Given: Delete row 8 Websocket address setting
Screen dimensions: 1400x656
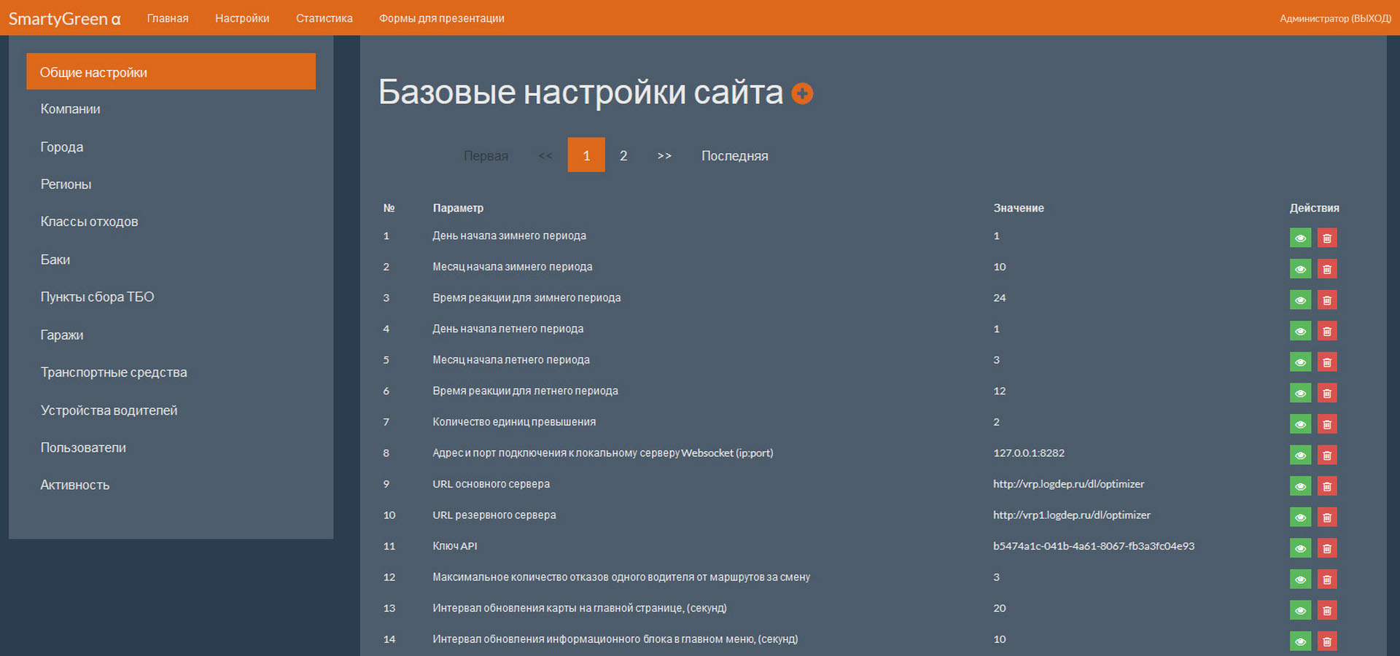Looking at the screenshot, I should pyautogui.click(x=1327, y=456).
